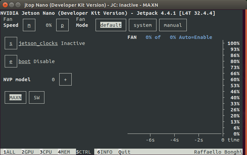Click Quit in the bottom bar
Image resolution: width=247 pixels, height=155 pixels.
click(125, 152)
